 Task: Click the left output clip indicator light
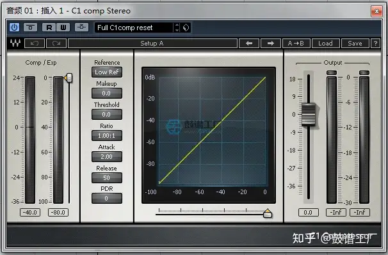coord(332,72)
